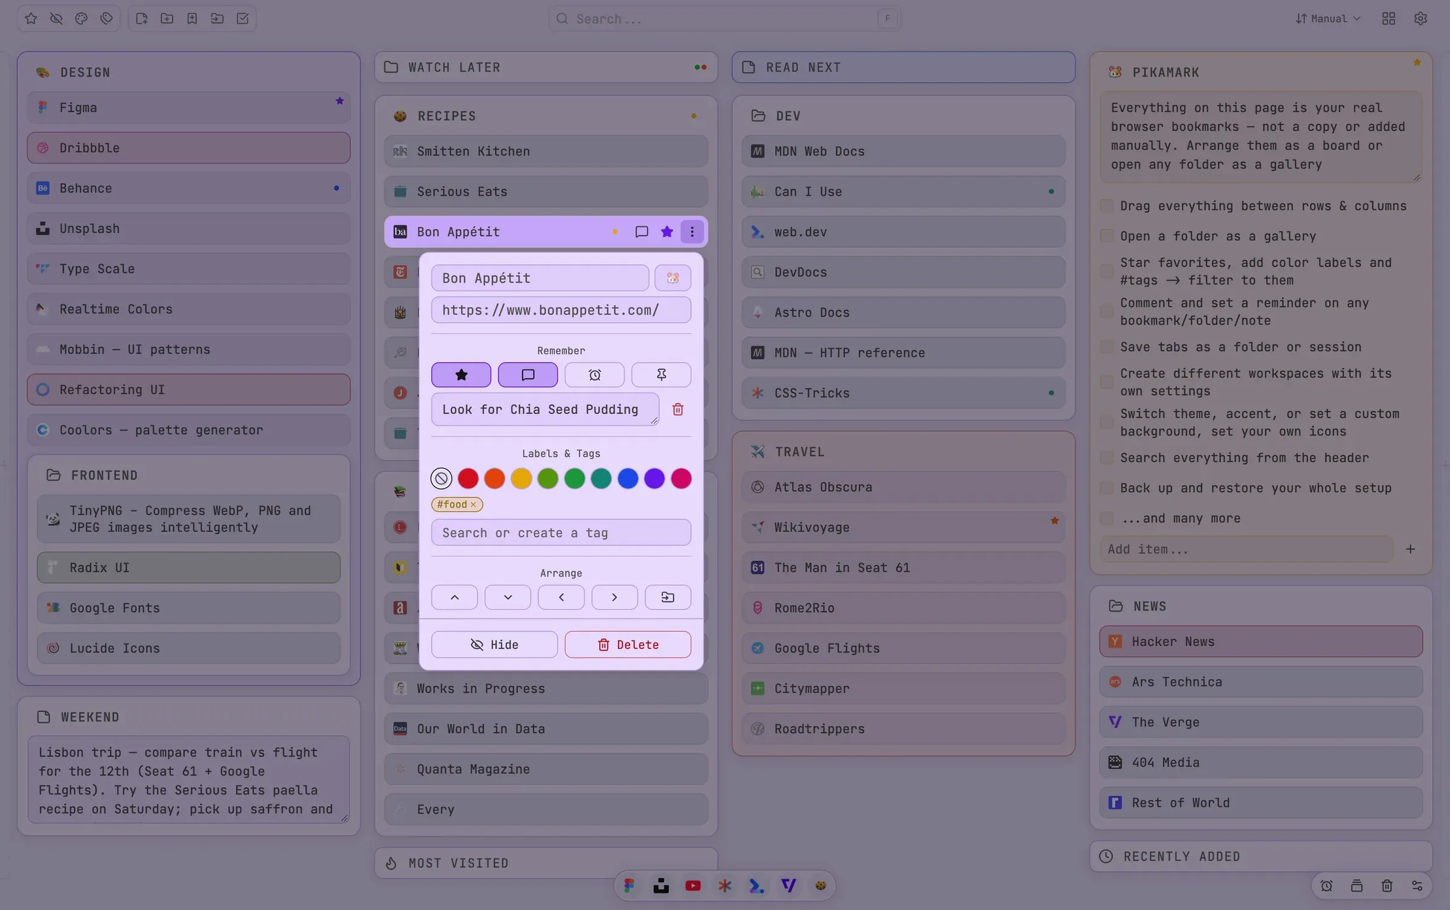
Task: Collapse the News folder header
Action: pyautogui.click(x=1261, y=606)
